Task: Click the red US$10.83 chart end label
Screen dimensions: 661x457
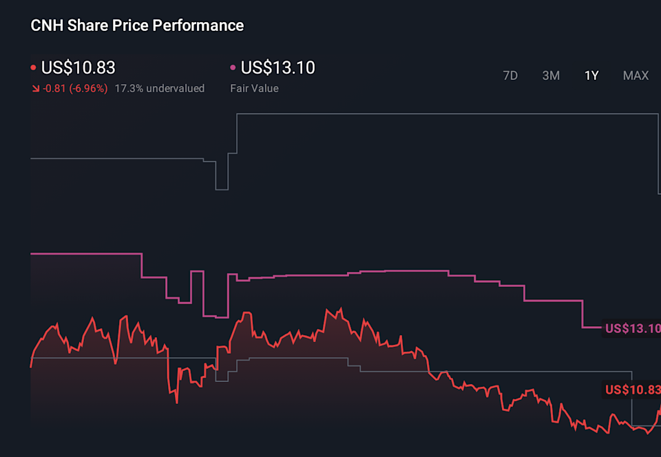Action: (x=631, y=390)
